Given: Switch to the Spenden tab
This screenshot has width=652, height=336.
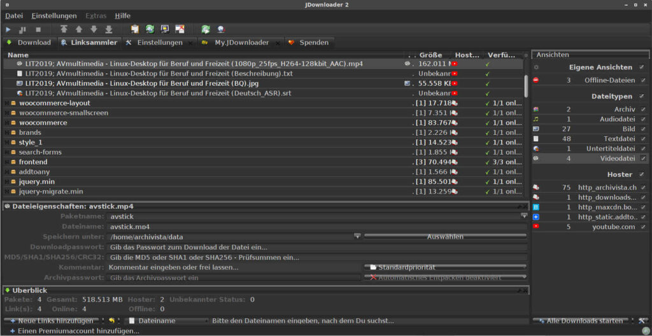Looking at the screenshot, I should [309, 43].
